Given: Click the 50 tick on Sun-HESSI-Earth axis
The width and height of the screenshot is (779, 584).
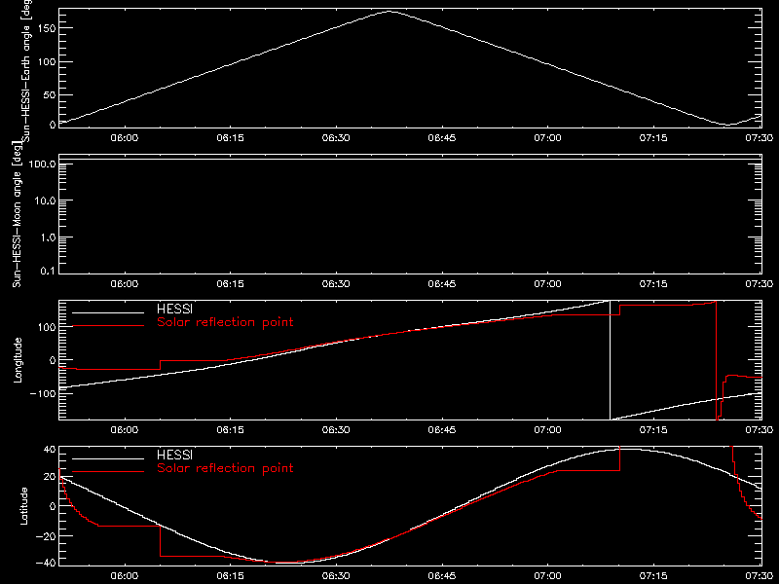Looking at the screenshot, I should pos(50,95).
